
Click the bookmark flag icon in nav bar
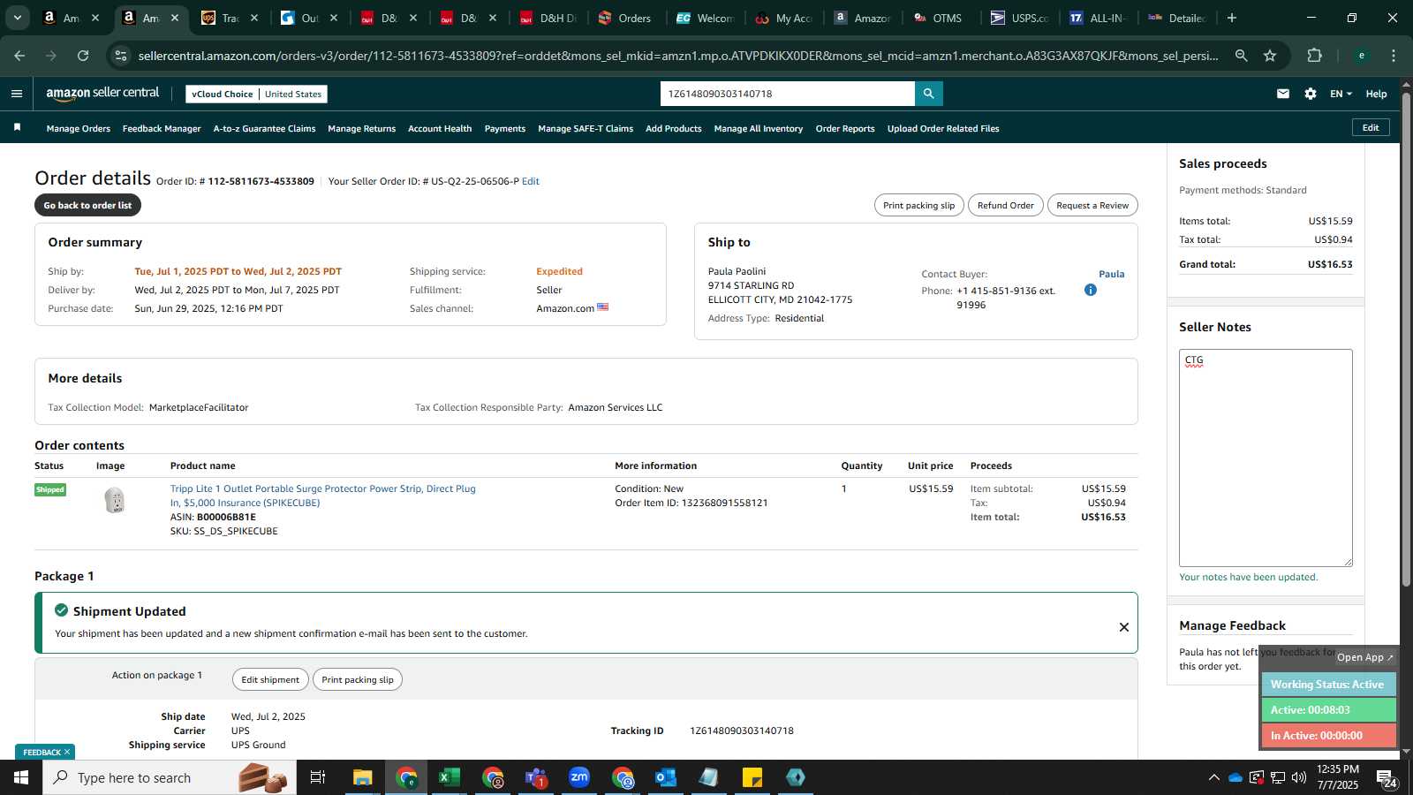[17, 128]
